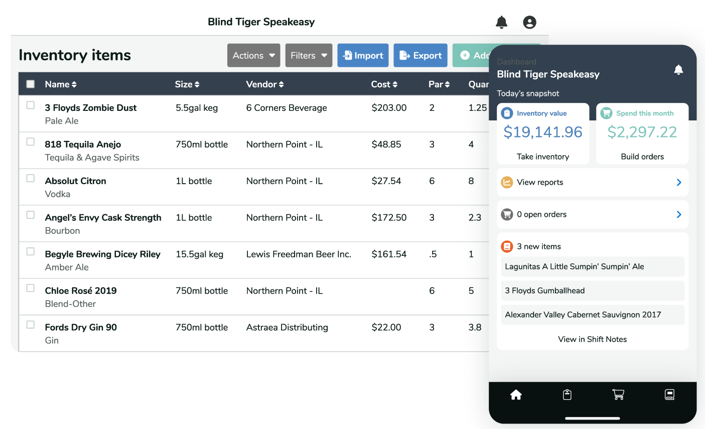Open View in Shift Notes link
Screen dimensions: 705x429
click(592, 339)
